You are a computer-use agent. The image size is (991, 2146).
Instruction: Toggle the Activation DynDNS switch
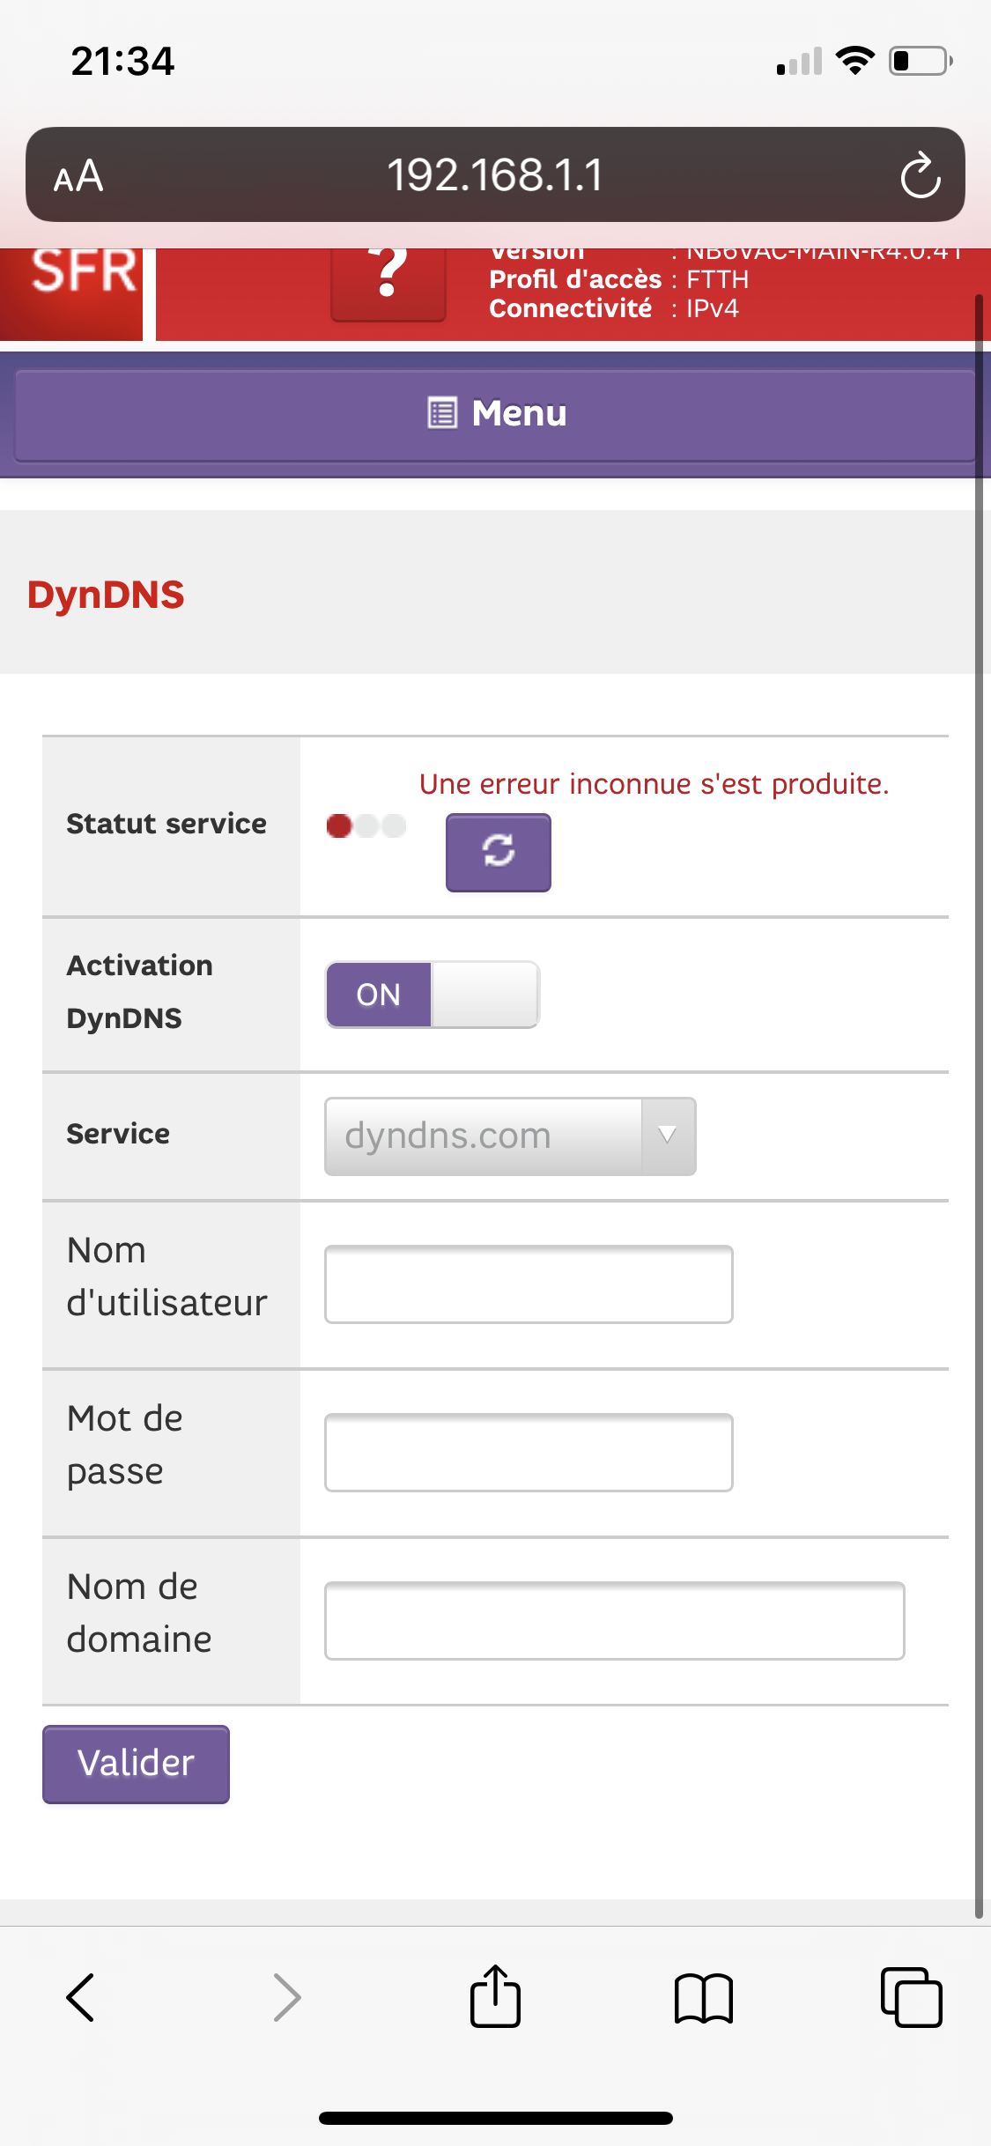(432, 995)
